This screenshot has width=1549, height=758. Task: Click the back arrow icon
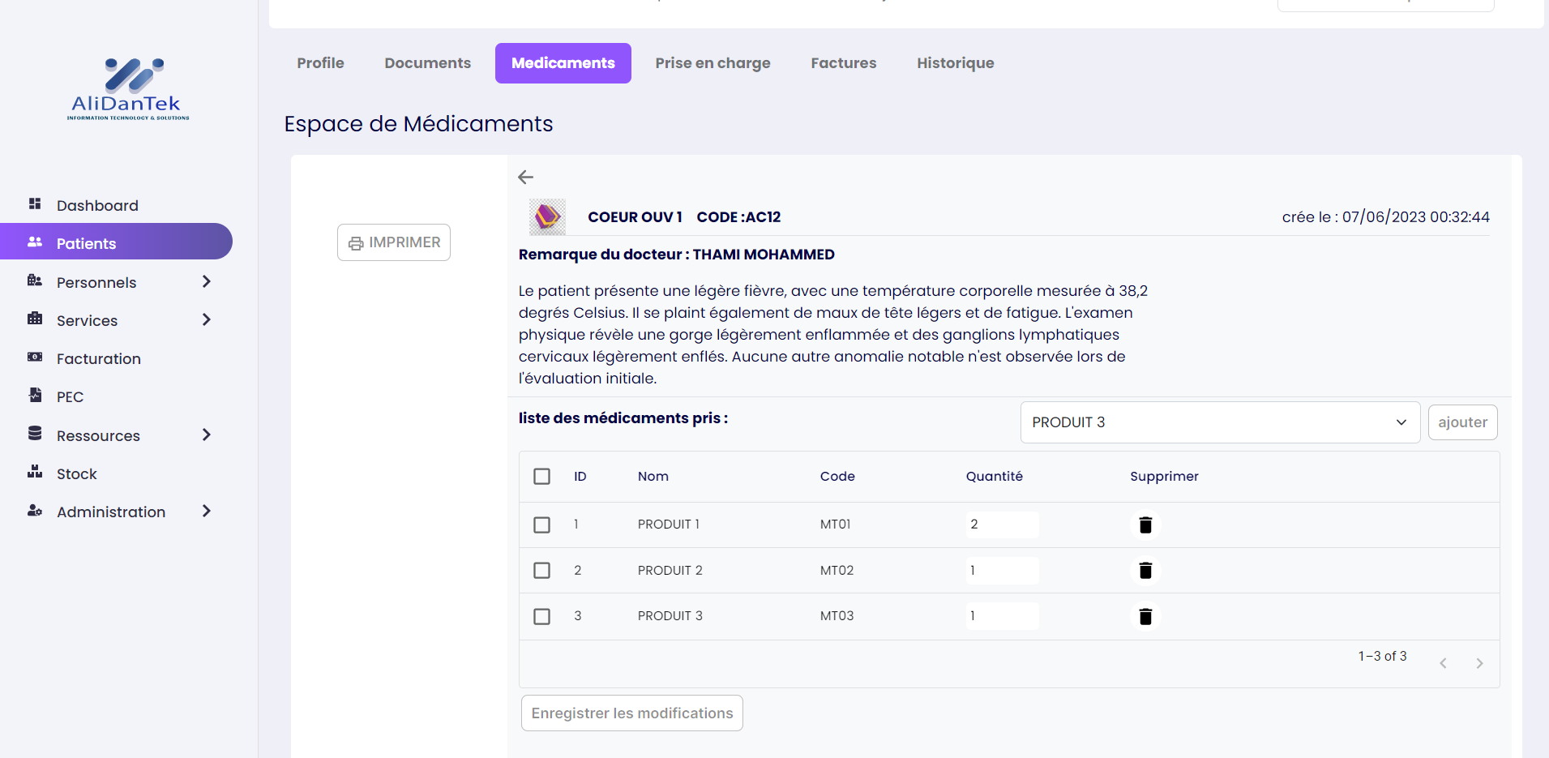click(525, 177)
